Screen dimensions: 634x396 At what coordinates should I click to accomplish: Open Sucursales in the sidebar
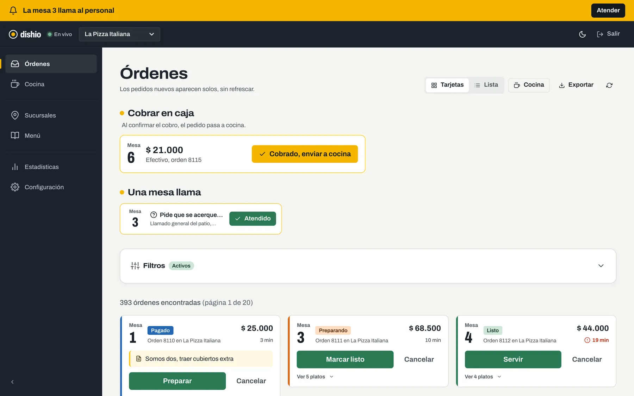(x=51, y=115)
